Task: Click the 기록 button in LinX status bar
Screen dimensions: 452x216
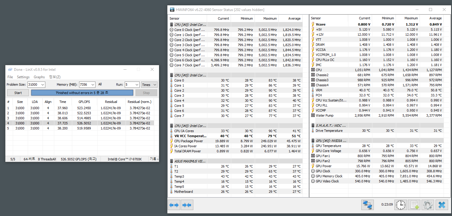Action: [154, 159]
